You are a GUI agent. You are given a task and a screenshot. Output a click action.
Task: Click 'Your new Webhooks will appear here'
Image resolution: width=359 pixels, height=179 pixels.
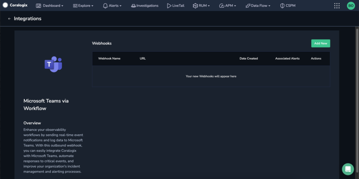[x=211, y=76]
